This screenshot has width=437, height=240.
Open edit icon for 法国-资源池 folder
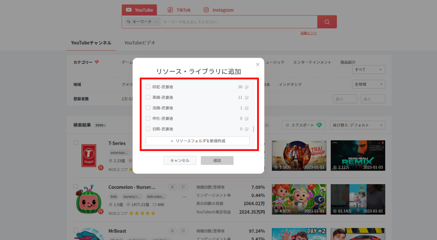coord(247,108)
